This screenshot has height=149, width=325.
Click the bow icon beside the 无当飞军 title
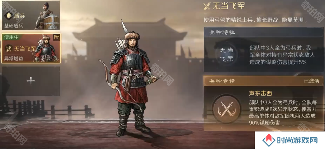pos(207,6)
